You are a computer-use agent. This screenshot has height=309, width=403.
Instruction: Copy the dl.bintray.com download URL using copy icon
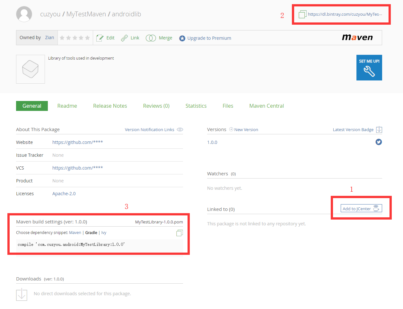tap(302, 14)
